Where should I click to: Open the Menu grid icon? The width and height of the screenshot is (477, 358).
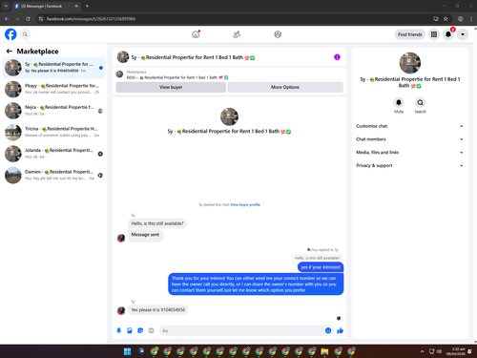434,34
